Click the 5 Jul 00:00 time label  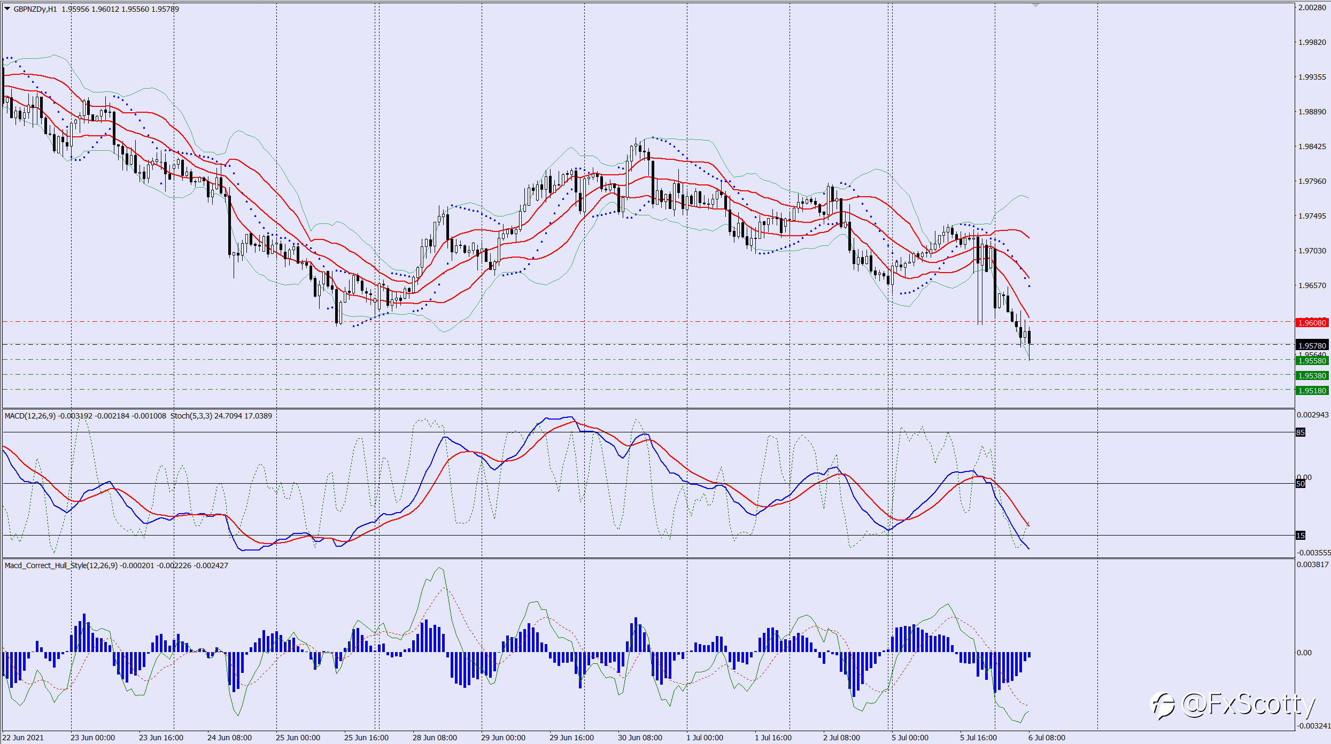pos(910,738)
